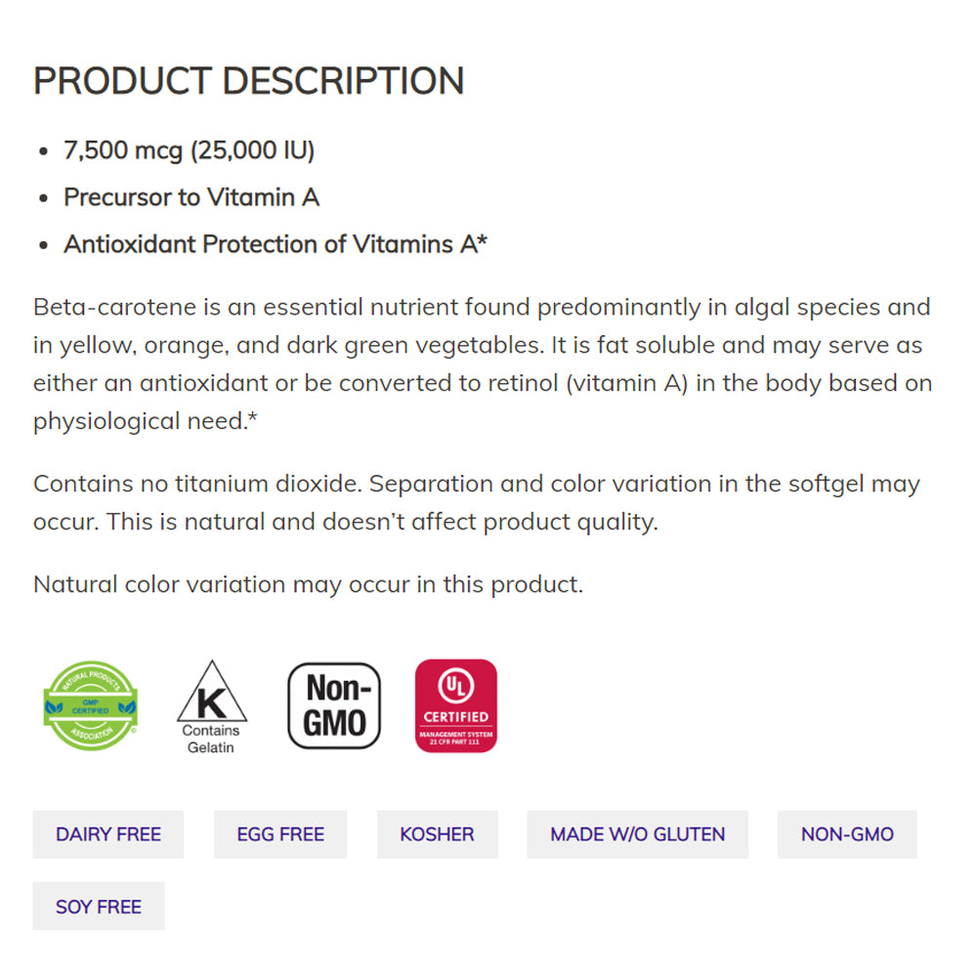The image size is (977, 977).
Task: Click the green GMP Certified seal
Action: [90, 705]
